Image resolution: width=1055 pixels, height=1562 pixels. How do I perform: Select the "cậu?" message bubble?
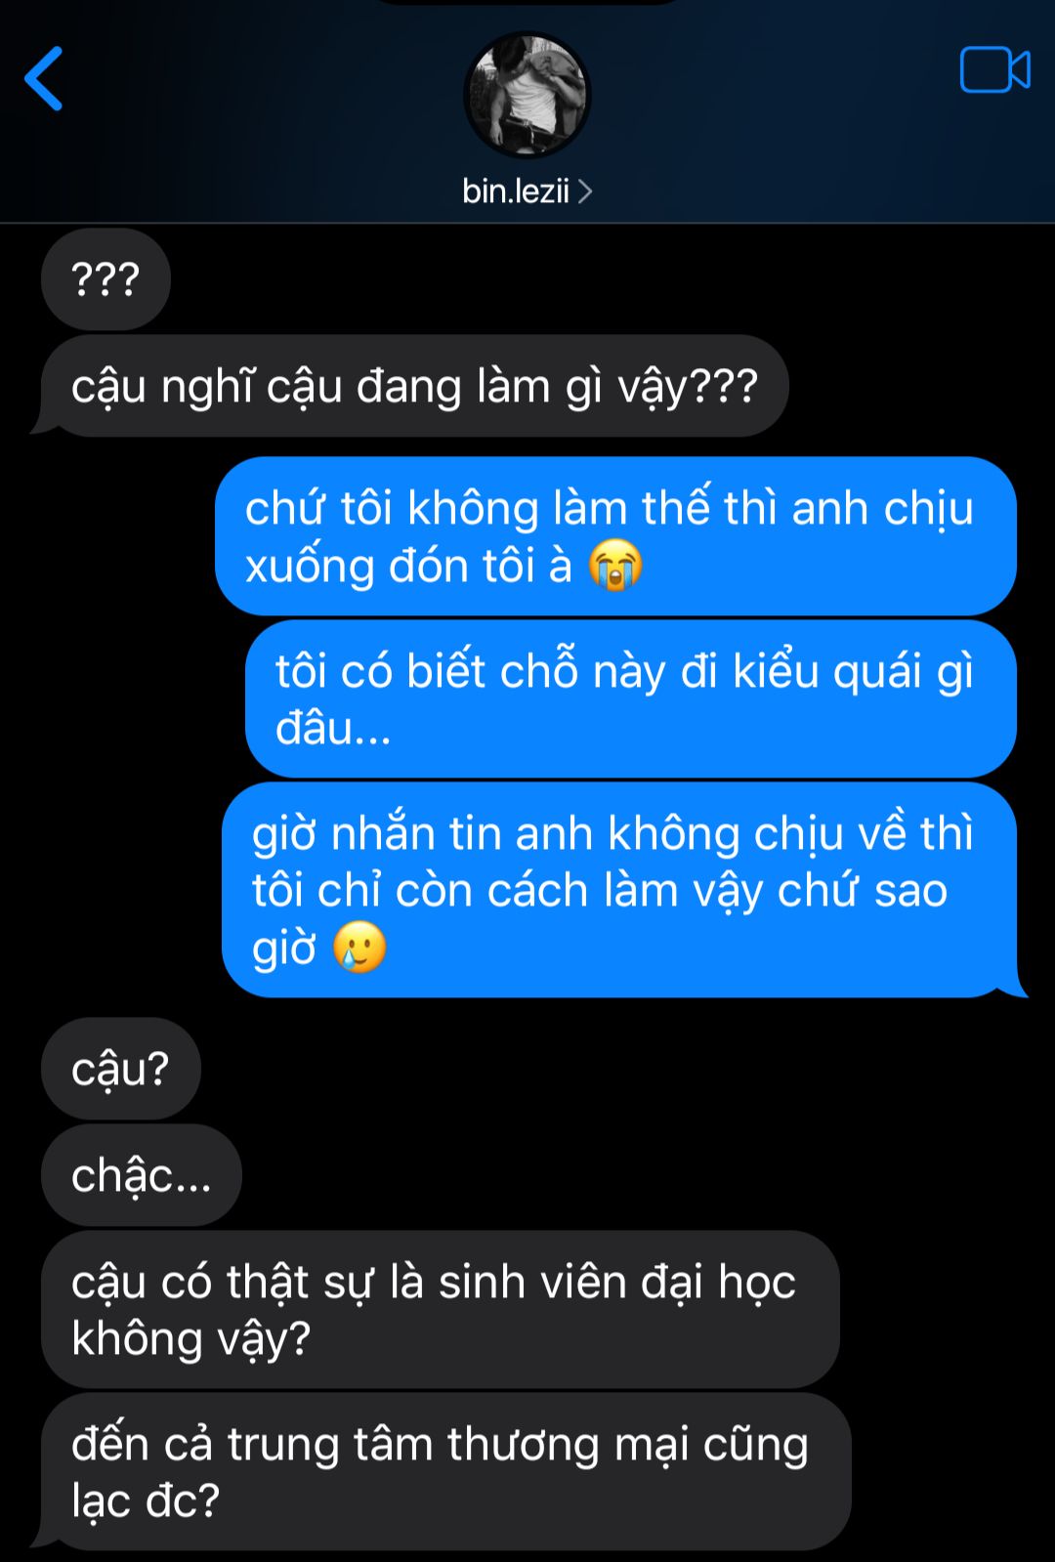(x=121, y=1068)
